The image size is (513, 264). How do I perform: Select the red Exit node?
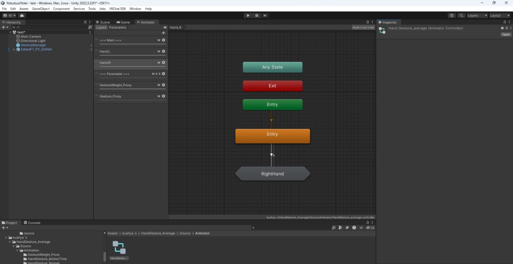273,86
